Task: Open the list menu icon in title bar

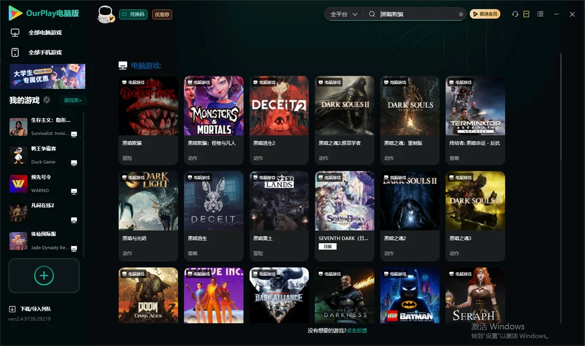Action: [x=540, y=14]
